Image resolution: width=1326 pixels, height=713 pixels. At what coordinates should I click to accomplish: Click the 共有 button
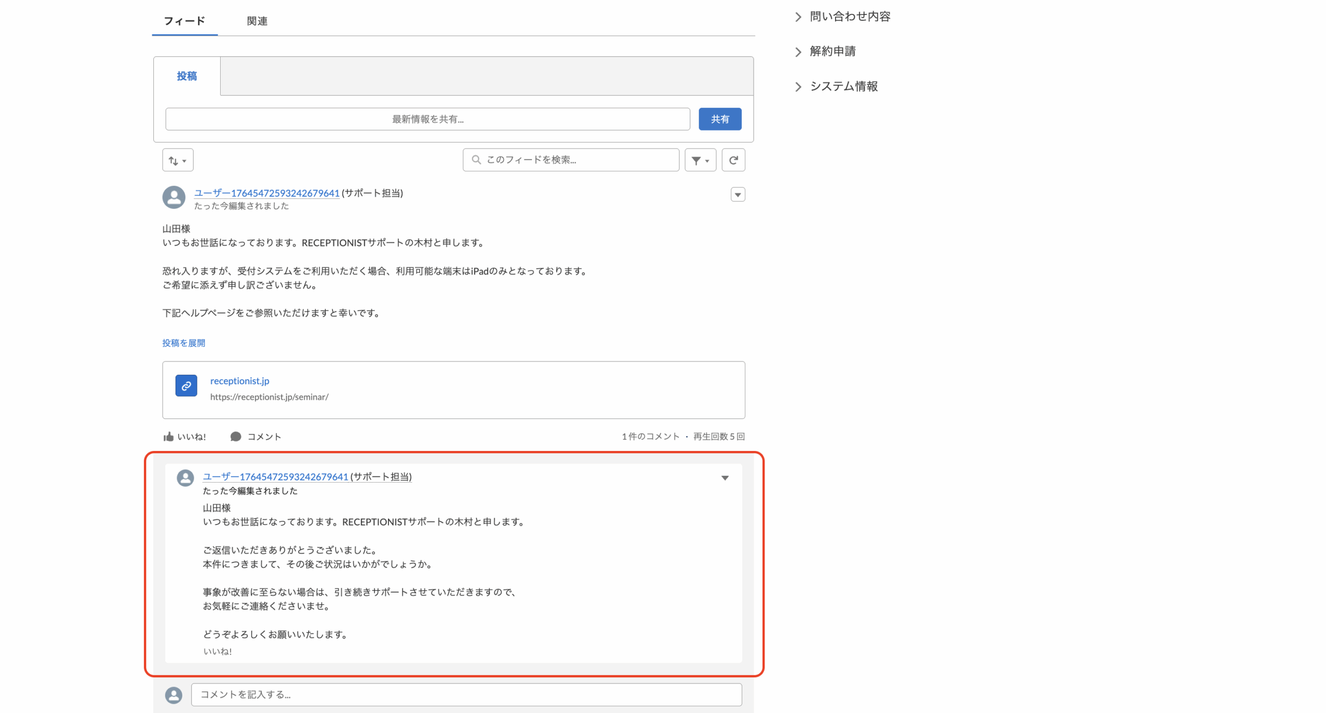[719, 119]
